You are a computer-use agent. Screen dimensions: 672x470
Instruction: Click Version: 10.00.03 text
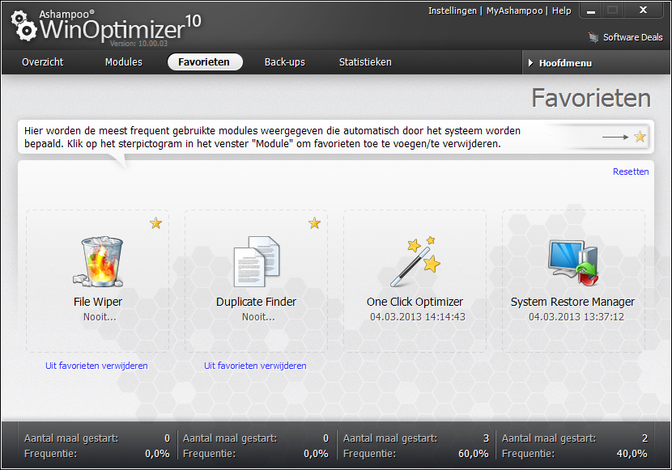138,43
